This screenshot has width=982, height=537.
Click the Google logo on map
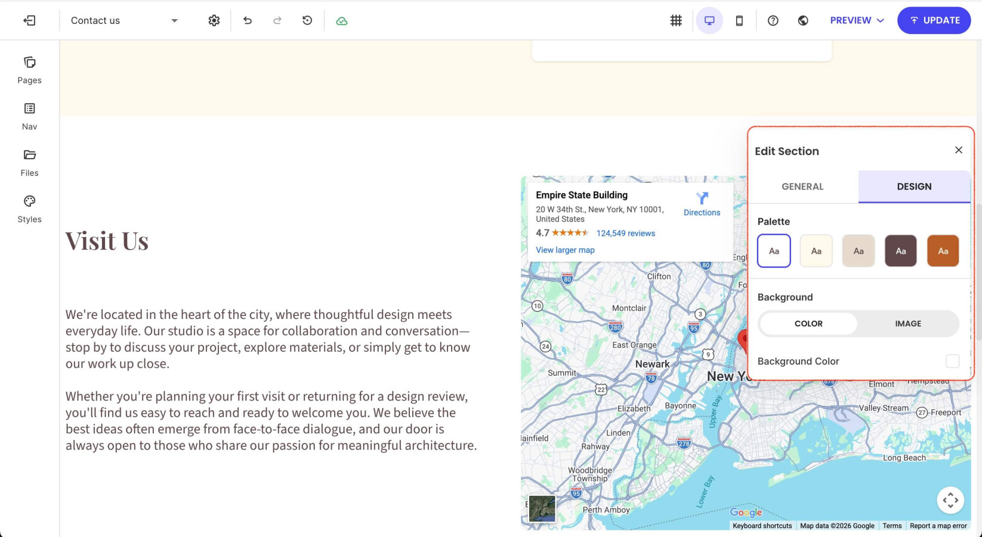click(x=746, y=513)
